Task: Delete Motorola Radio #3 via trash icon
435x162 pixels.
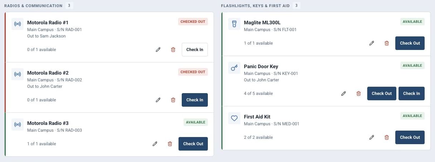Action: (x=170, y=144)
